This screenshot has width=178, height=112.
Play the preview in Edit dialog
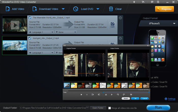tap(81, 94)
